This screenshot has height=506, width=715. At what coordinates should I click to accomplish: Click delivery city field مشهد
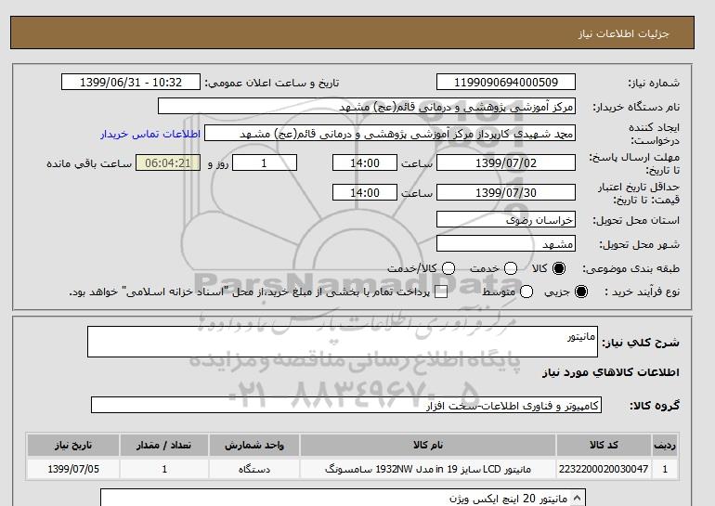pos(506,243)
